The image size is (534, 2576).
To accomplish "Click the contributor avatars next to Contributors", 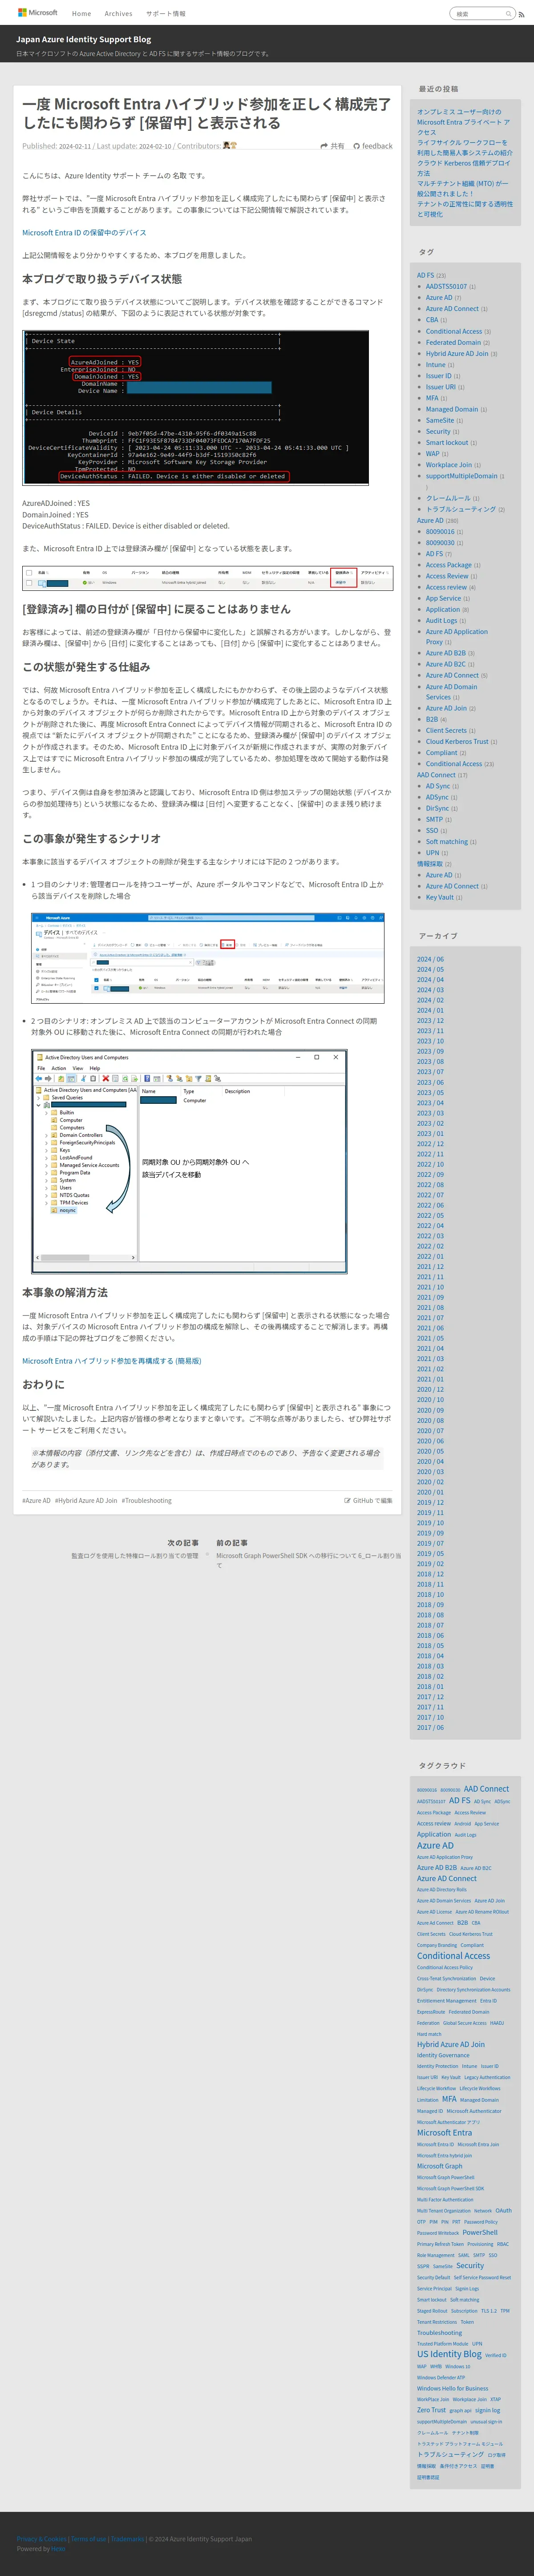I will point(230,146).
